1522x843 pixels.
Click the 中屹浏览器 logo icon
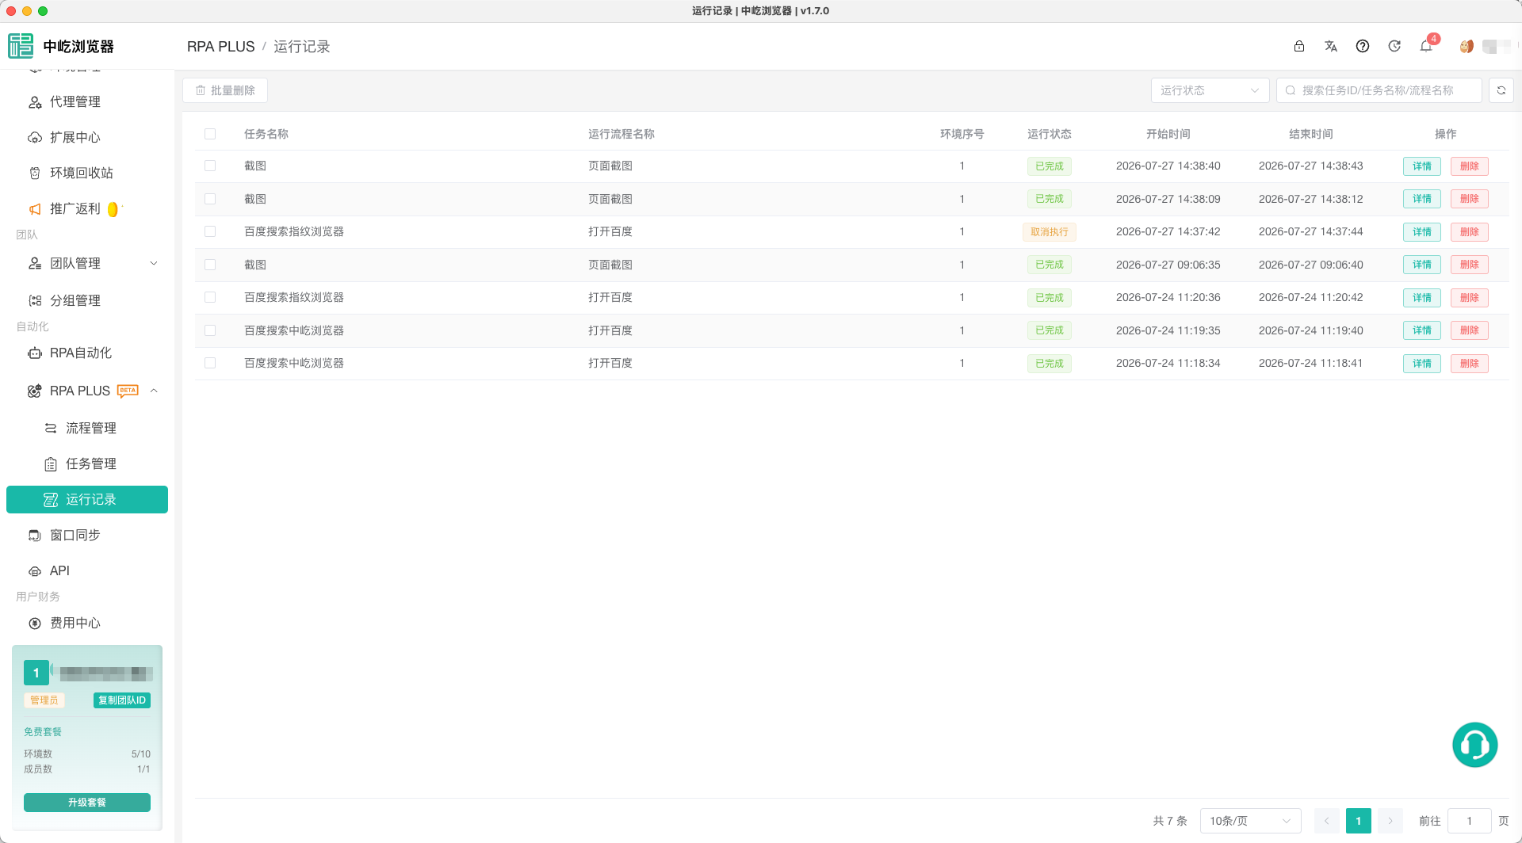[x=21, y=46]
